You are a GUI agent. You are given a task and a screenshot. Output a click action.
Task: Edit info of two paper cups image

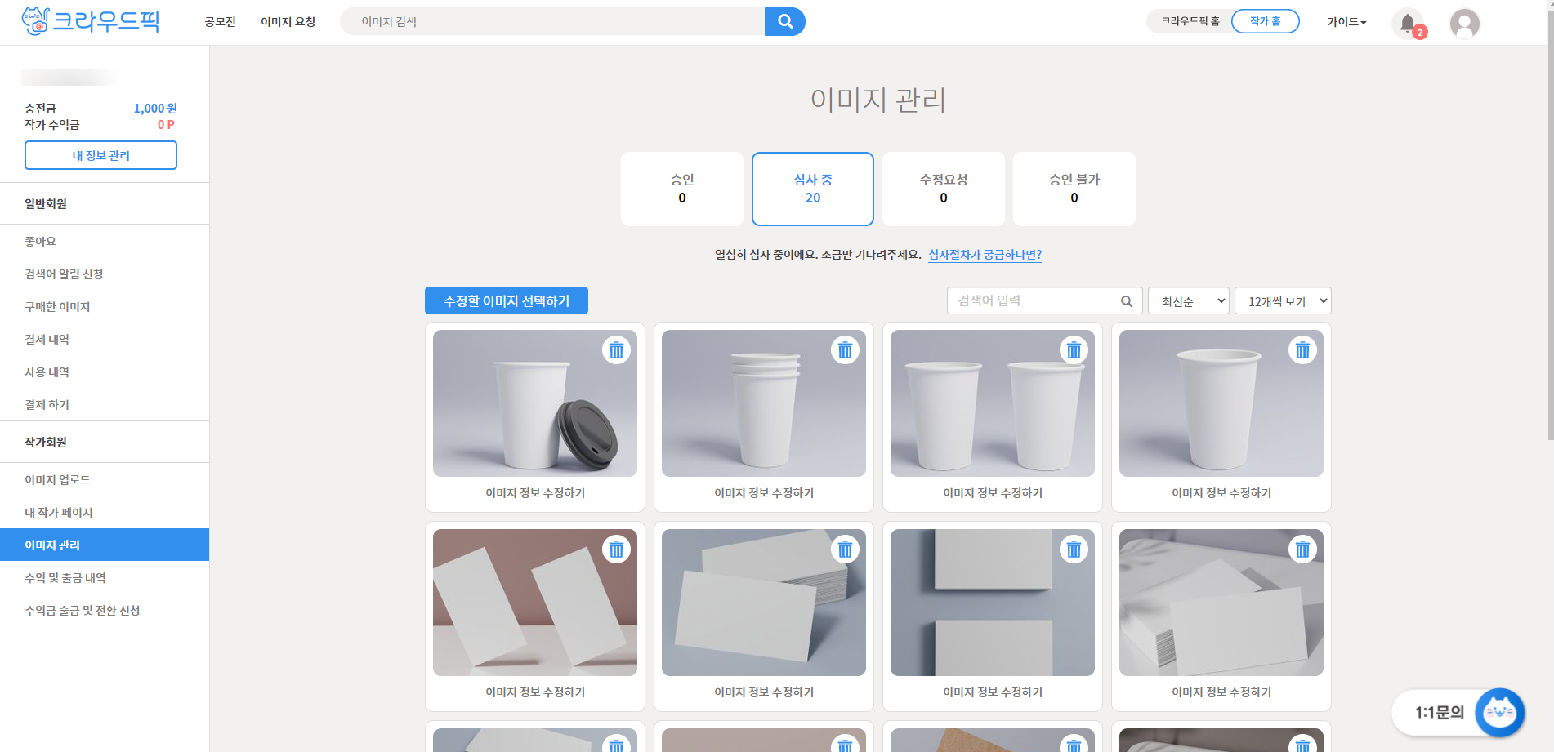point(993,493)
